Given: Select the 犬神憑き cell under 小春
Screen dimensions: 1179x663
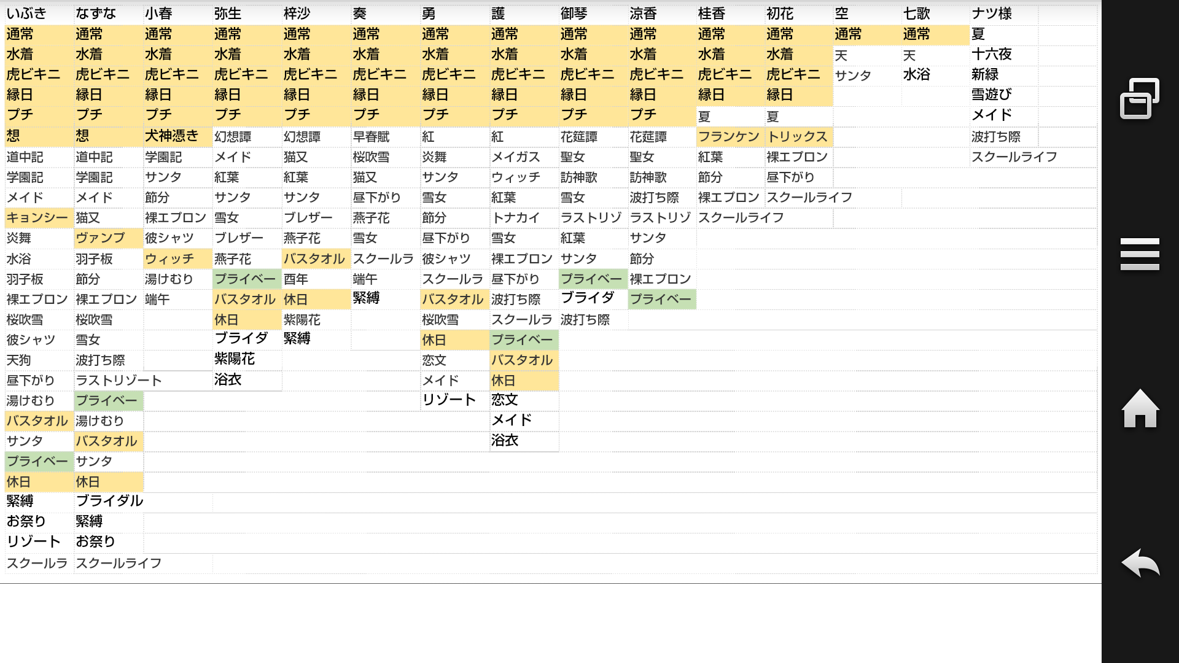Looking at the screenshot, I should coord(172,136).
